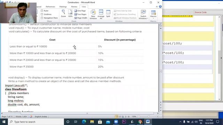
Task: Open a New Window of the document
Action: click(x=93, y=14)
